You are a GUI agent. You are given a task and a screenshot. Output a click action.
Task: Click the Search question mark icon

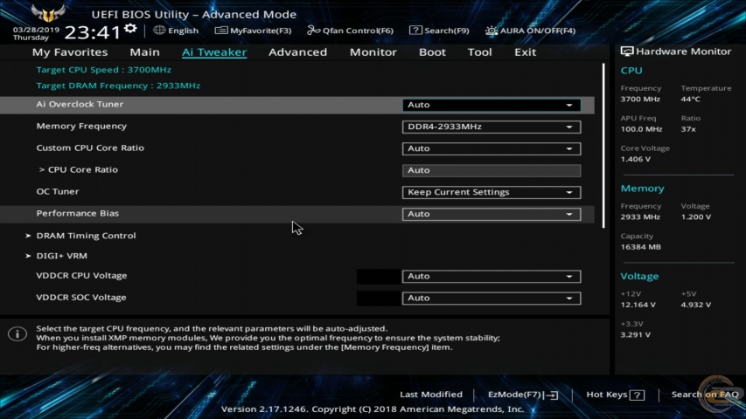(415, 31)
